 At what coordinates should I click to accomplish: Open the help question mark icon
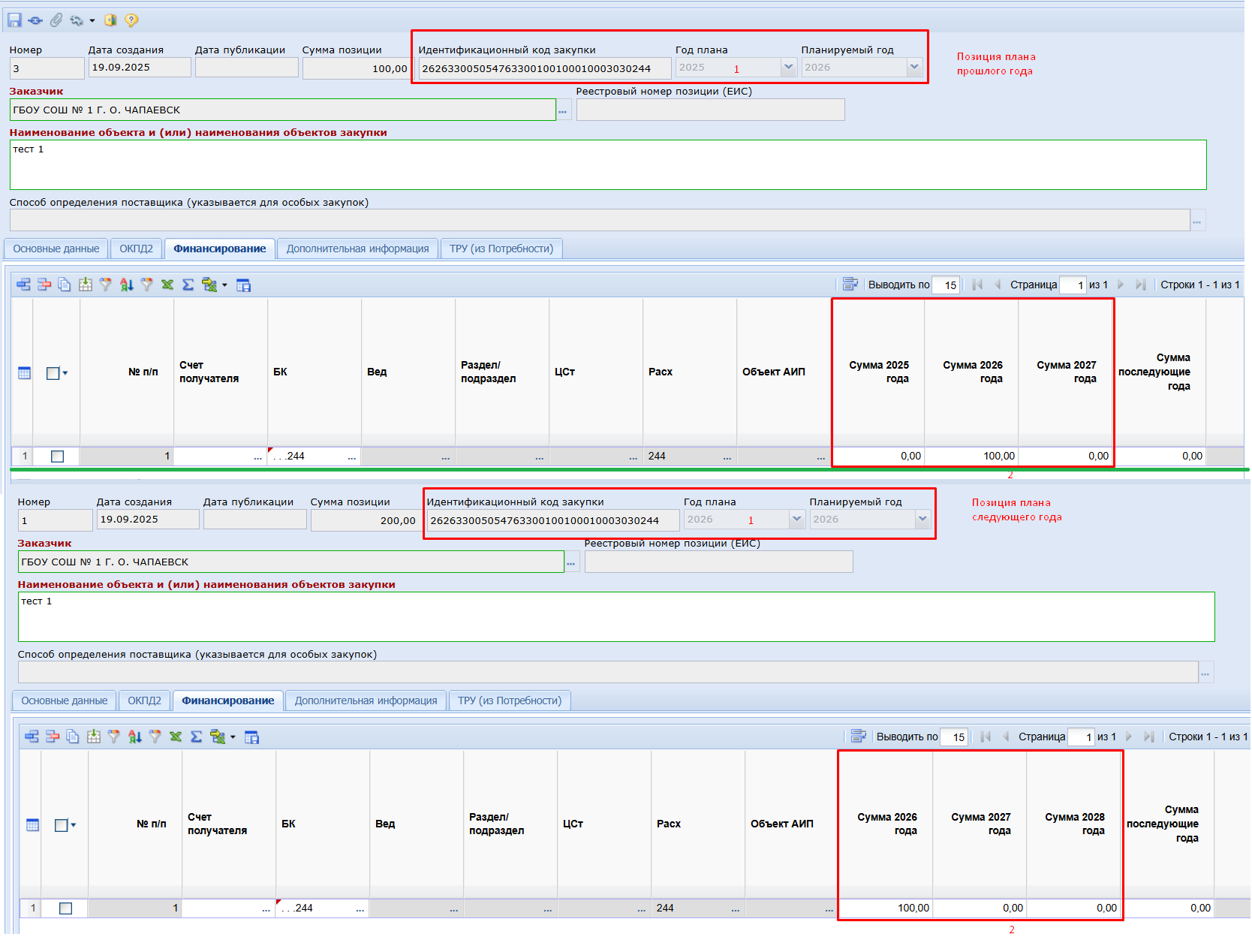[131, 20]
